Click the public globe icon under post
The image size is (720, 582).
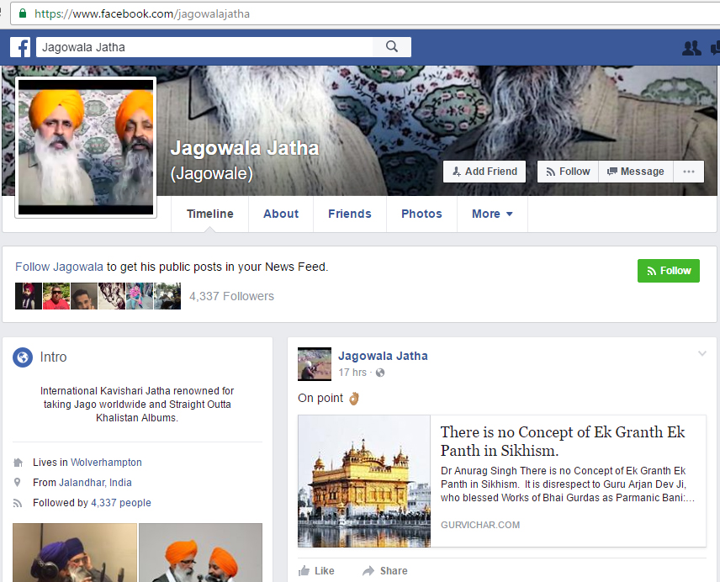point(380,373)
